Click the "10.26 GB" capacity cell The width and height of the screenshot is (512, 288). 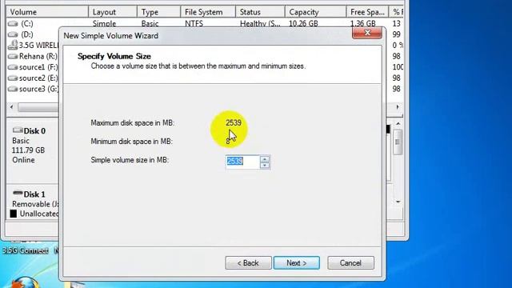pyautogui.click(x=303, y=23)
